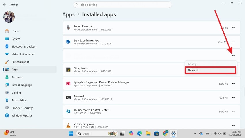
Task: Choose Uninstall from the context menu
Action: pyautogui.click(x=210, y=70)
